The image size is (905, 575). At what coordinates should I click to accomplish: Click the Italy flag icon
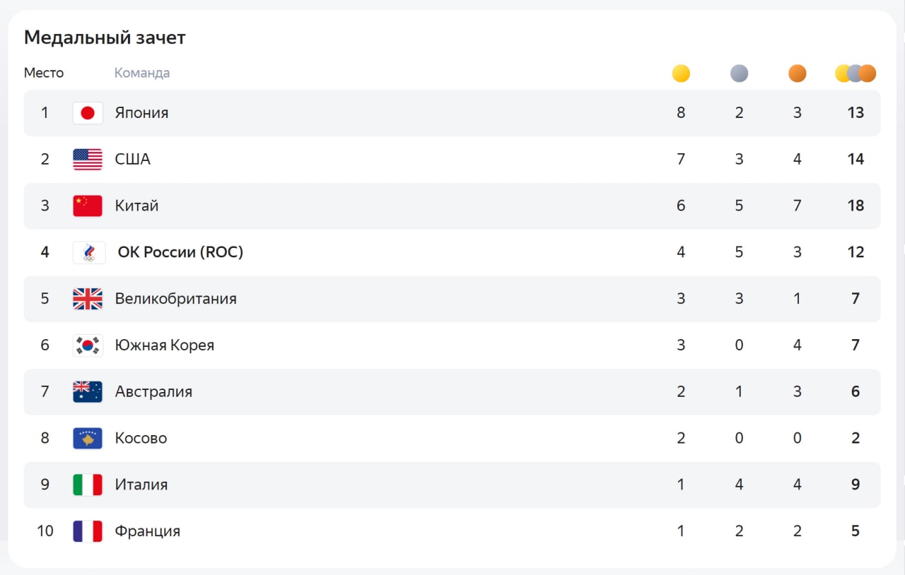(x=88, y=485)
